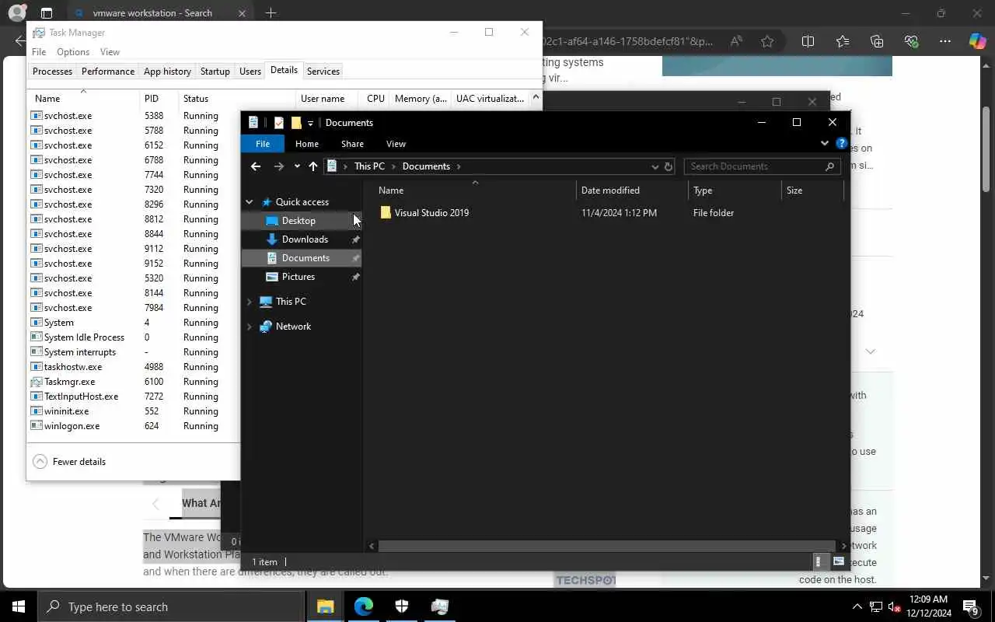Add this page to favorites with the star

click(767, 42)
